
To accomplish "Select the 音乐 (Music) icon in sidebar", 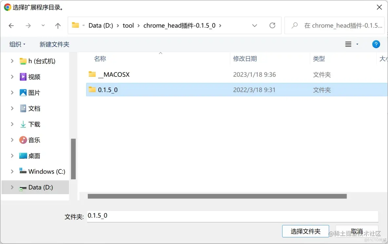I will (23, 140).
